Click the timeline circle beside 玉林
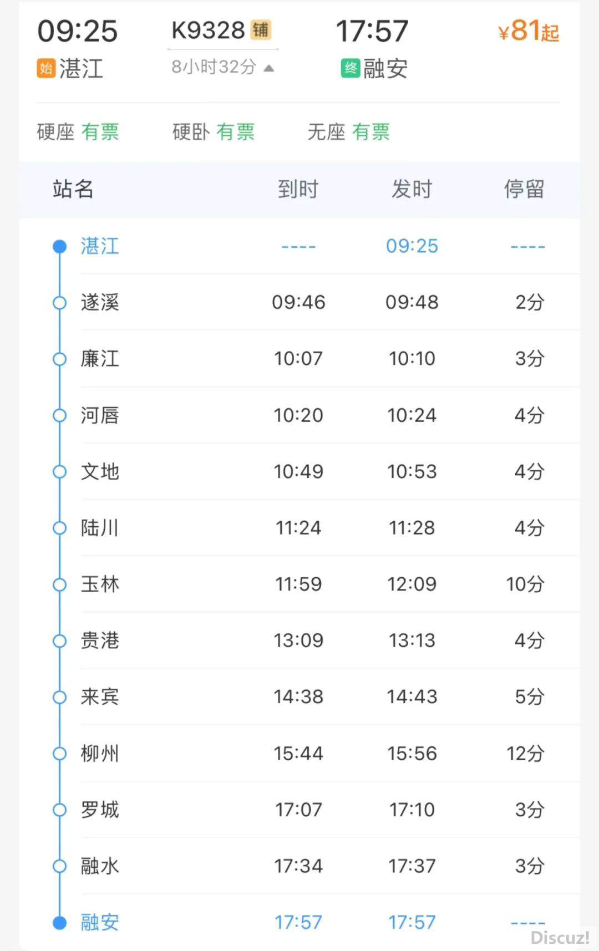This screenshot has height=951, width=599. (x=59, y=584)
